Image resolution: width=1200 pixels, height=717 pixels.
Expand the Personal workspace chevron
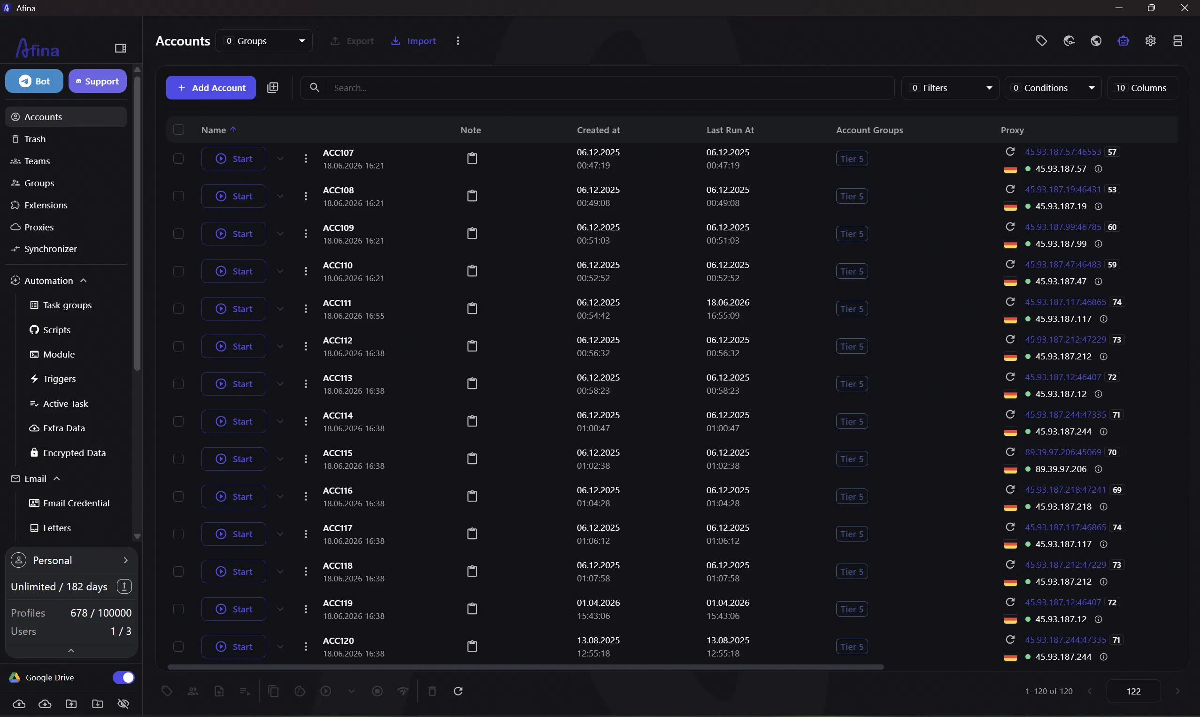[x=126, y=560]
